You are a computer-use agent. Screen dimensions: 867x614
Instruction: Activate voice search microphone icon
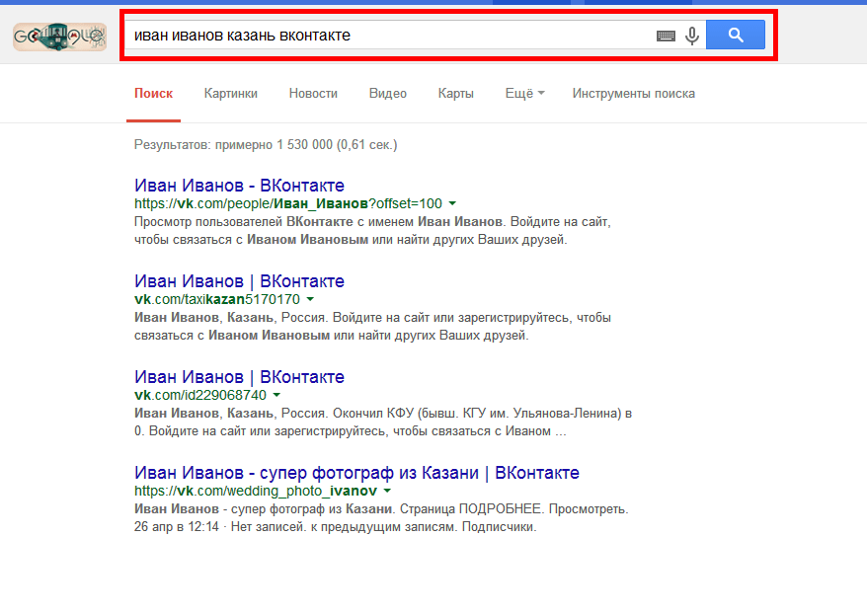691,36
